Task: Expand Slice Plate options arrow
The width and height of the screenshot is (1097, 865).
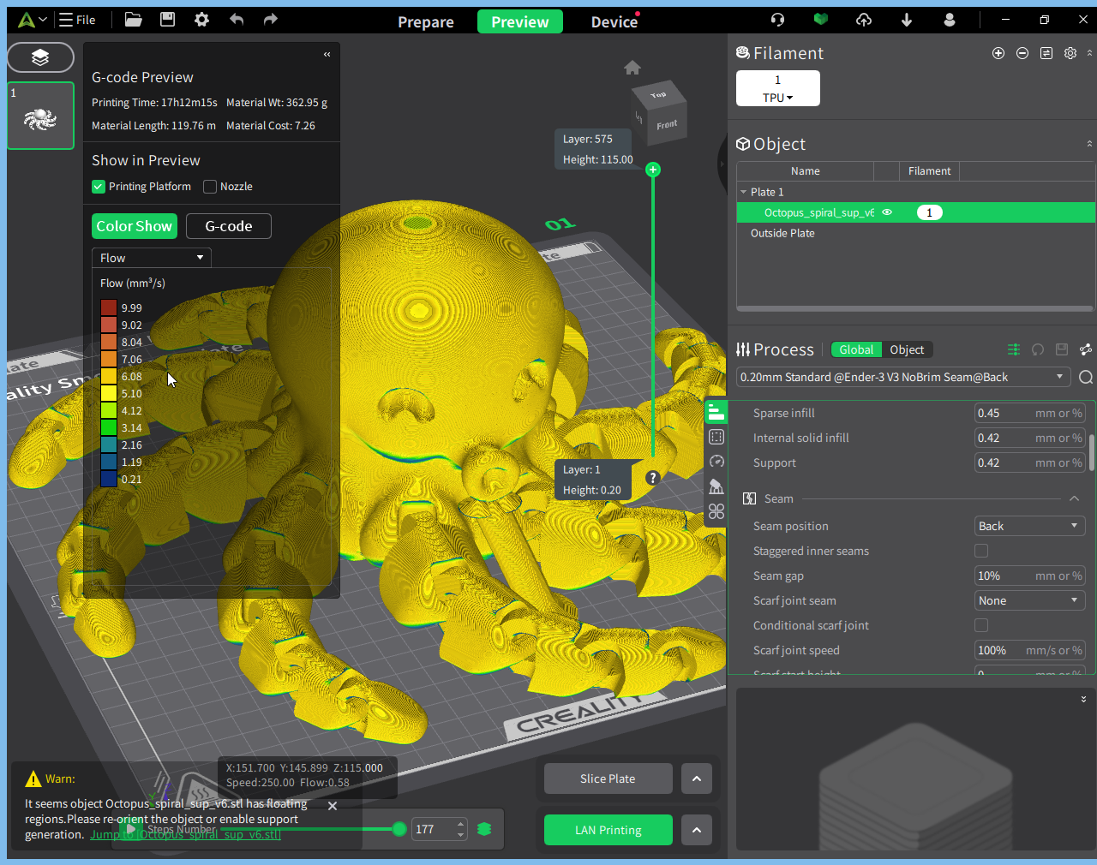Action: 697,778
